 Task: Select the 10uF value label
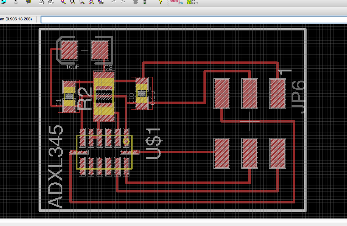click(x=73, y=67)
